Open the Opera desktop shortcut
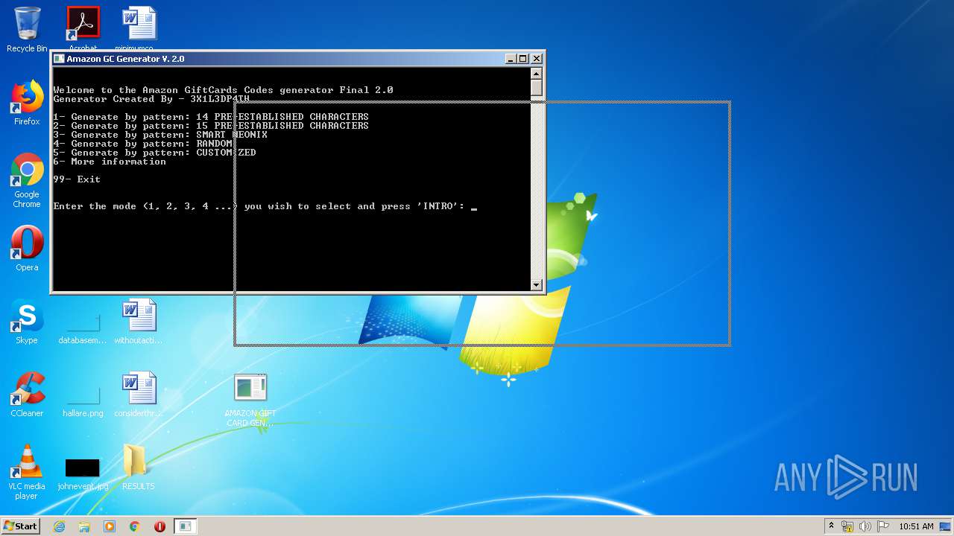The width and height of the screenshot is (954, 536). (27, 249)
